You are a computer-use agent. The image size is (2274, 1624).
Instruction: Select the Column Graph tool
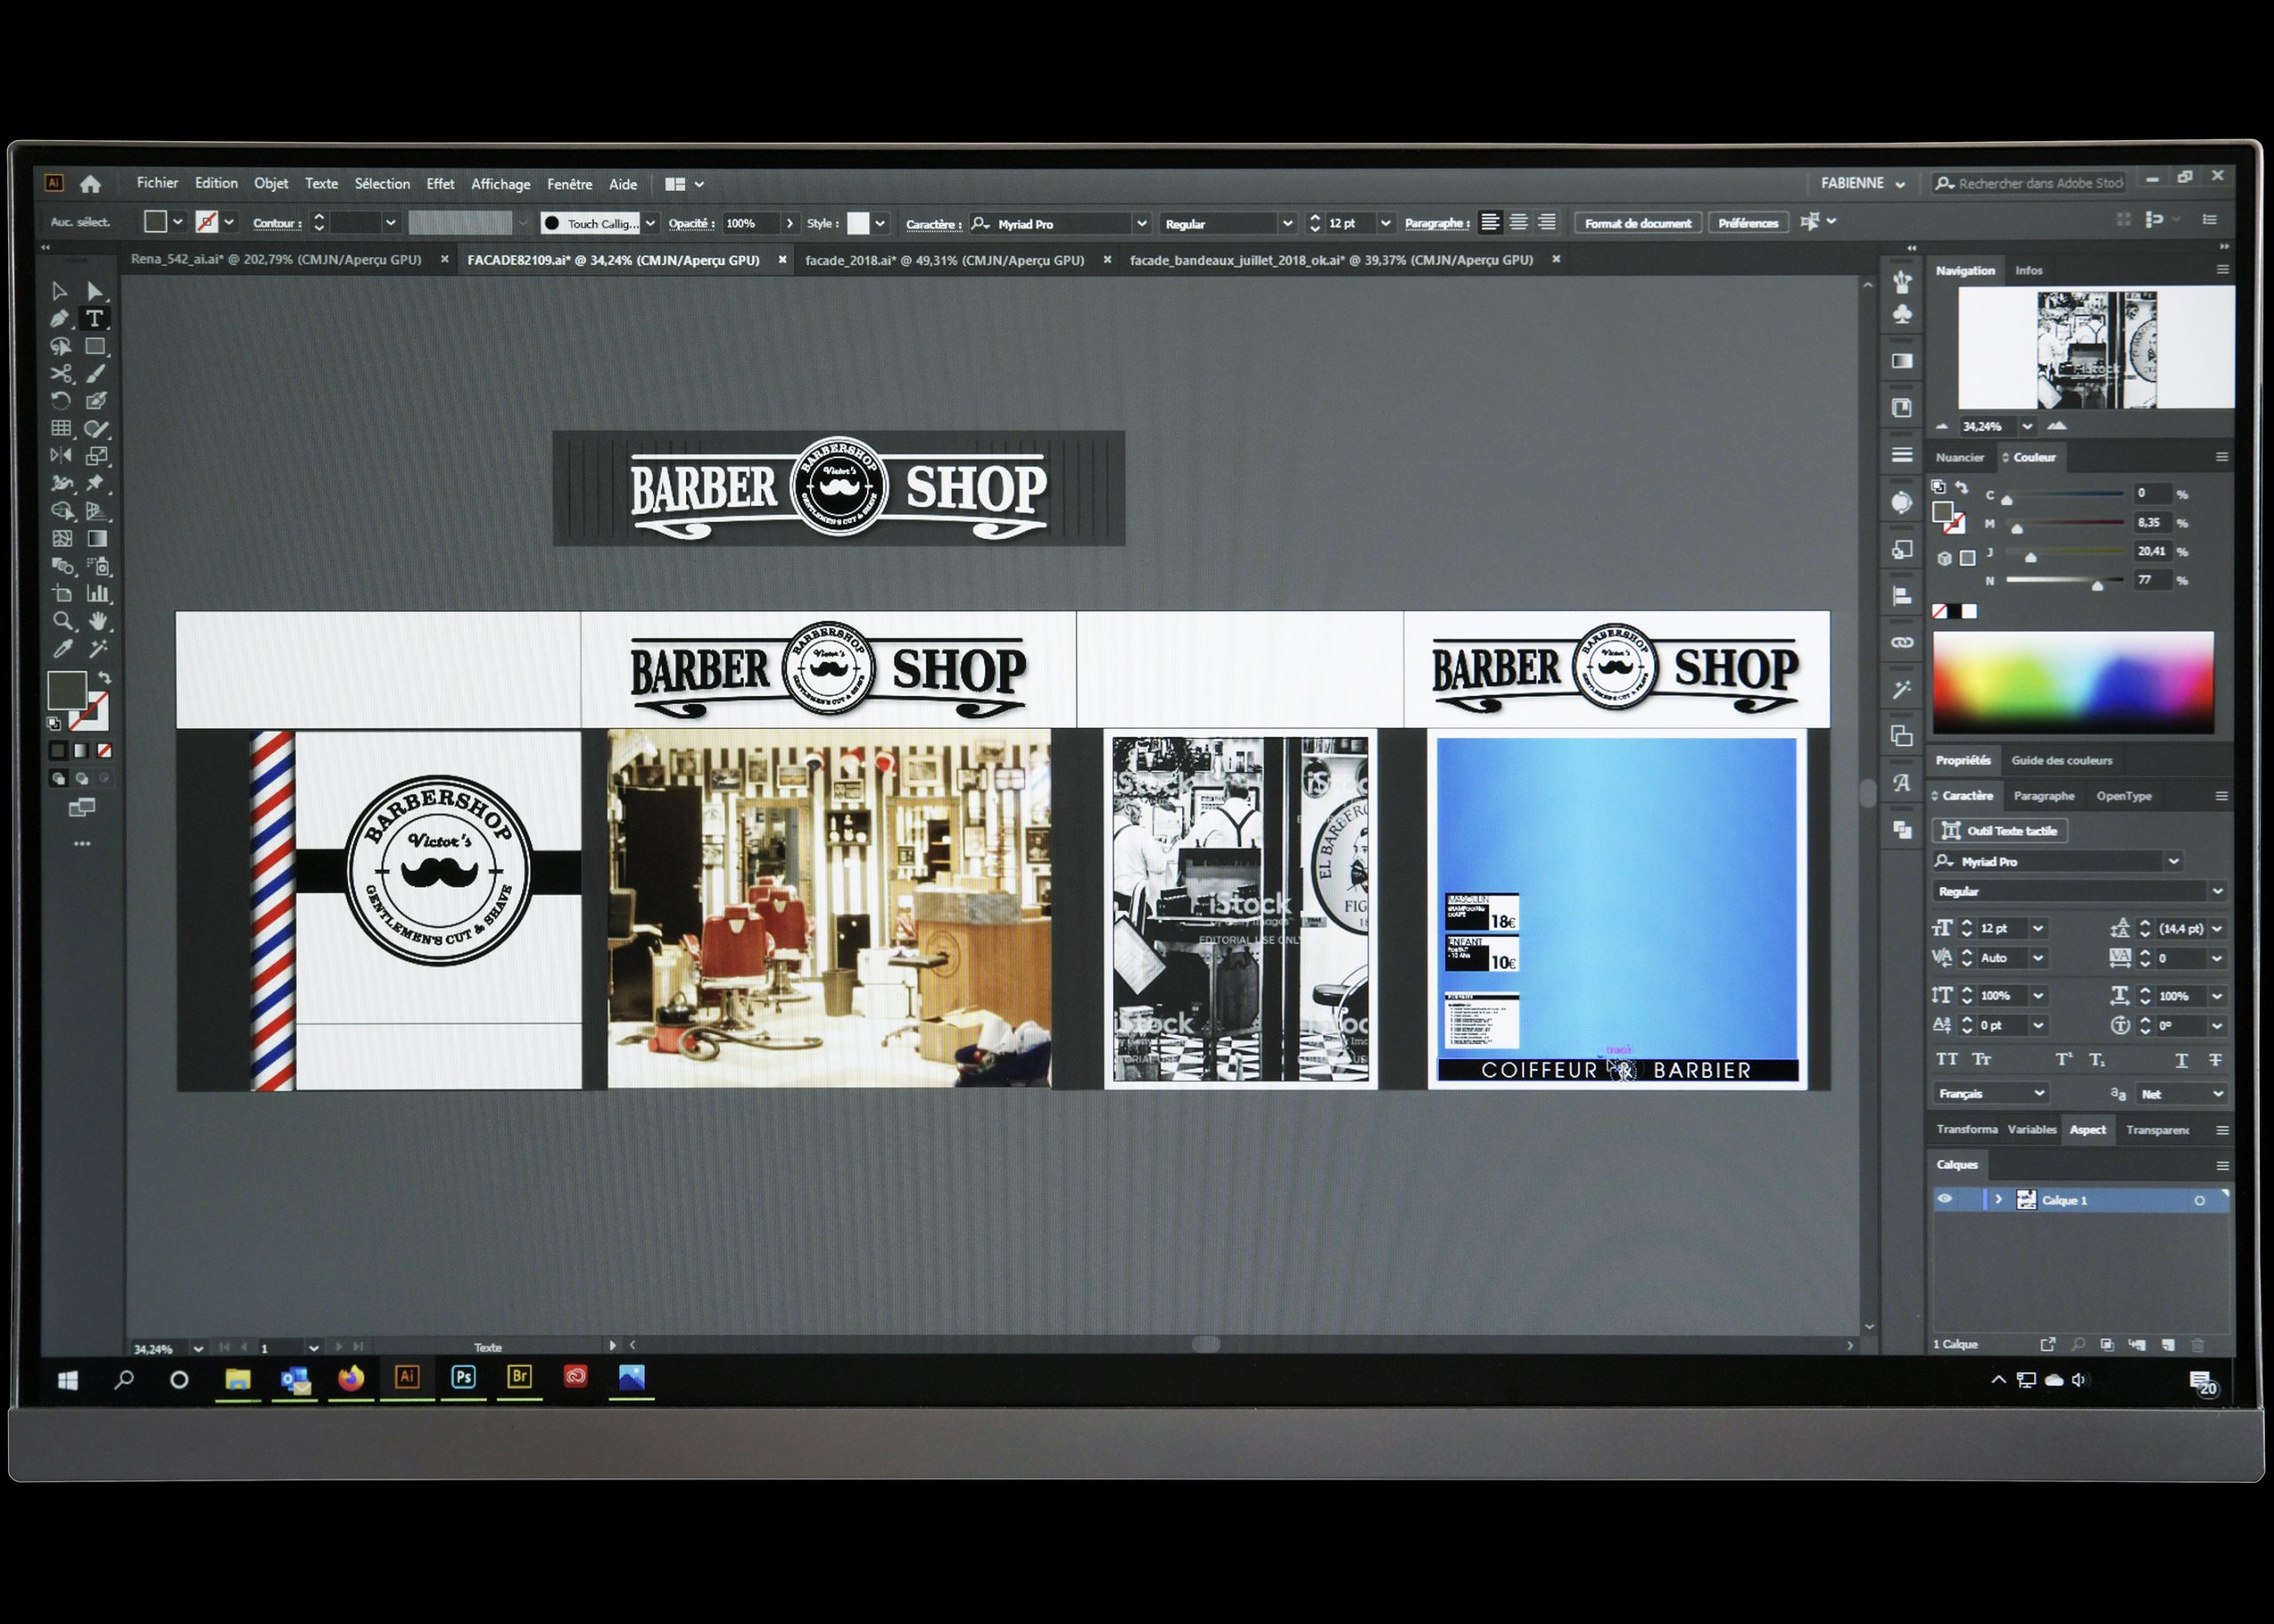coord(98,593)
